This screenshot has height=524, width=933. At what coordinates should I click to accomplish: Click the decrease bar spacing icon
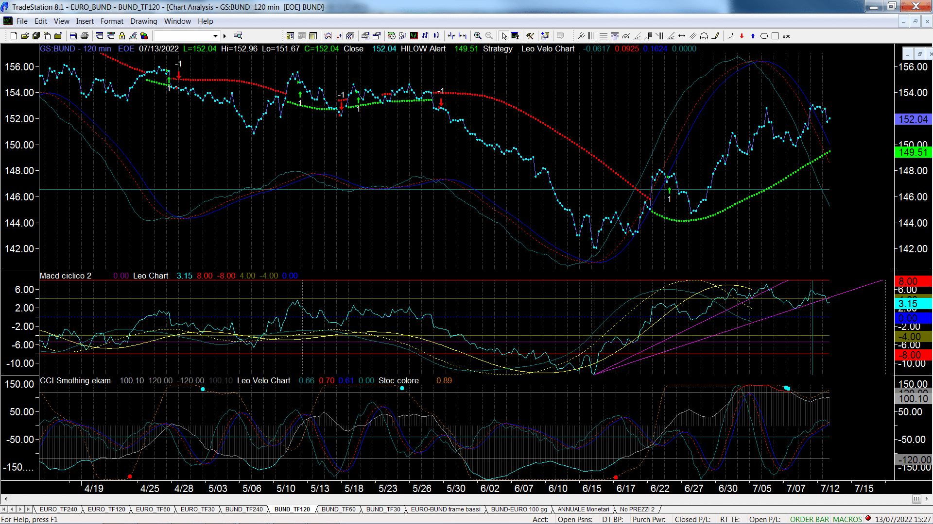pyautogui.click(x=451, y=35)
